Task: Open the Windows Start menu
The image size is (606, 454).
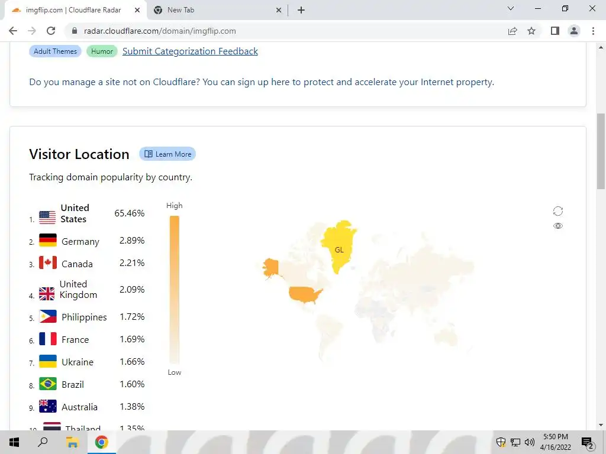Action: pyautogui.click(x=14, y=442)
